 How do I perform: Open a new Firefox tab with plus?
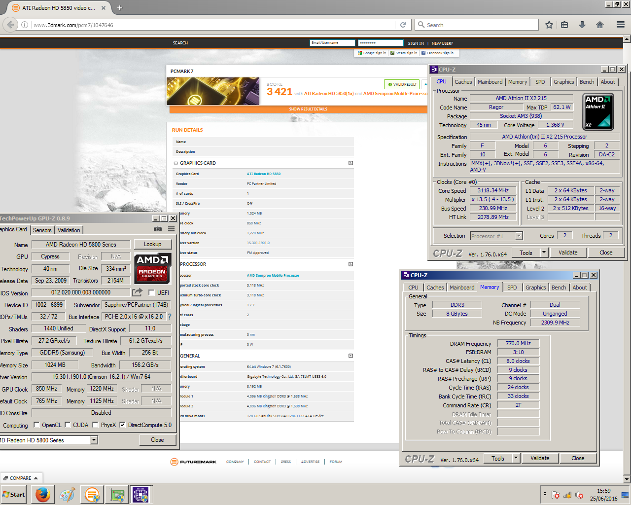coord(120,8)
